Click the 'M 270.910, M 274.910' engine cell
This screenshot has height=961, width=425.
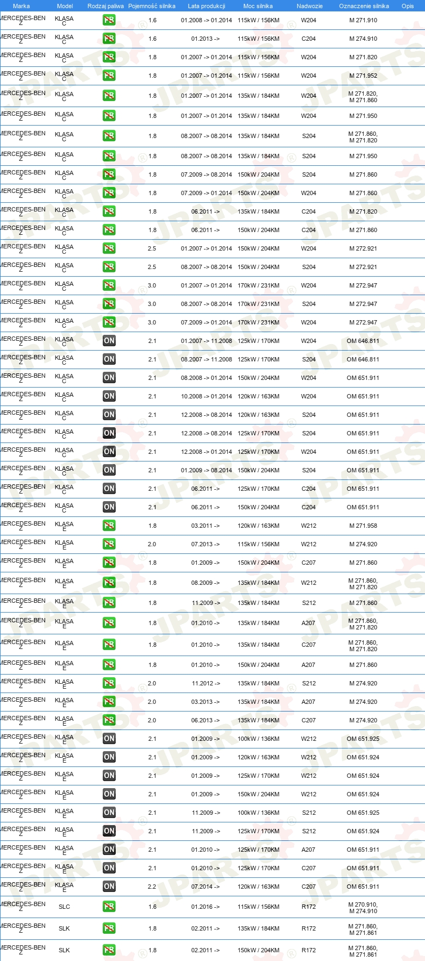click(x=363, y=908)
